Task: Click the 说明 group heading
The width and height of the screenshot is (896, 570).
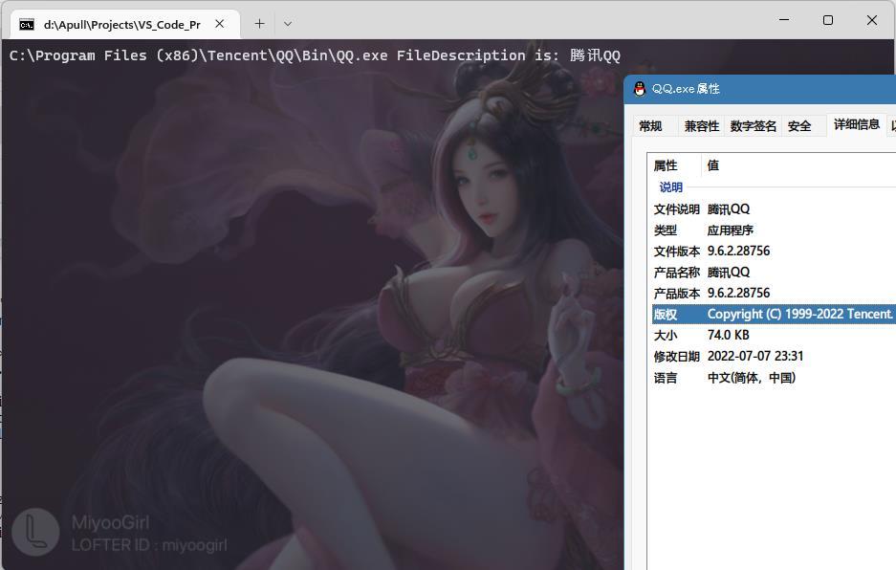Action: (671, 186)
